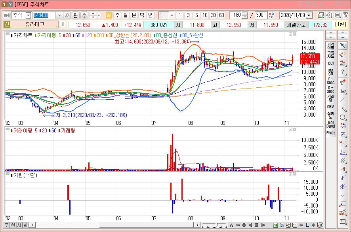Select the text insert (T+) tool
Image resolution: width=351 pixels, height=232 pixels.
click(x=343, y=82)
